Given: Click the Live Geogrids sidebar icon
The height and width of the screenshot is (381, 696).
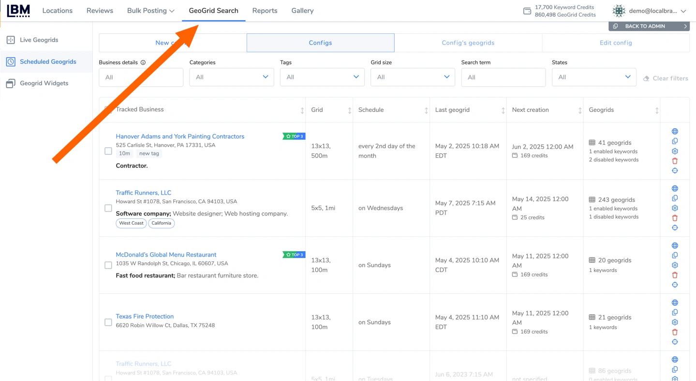Looking at the screenshot, I should click(x=11, y=40).
